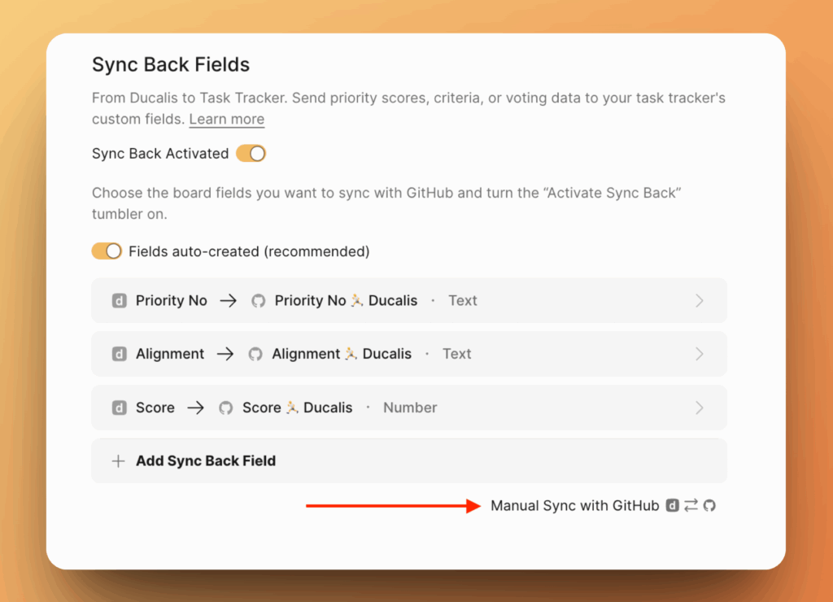The width and height of the screenshot is (833, 602).
Task: Click the Ducalis icon beside Priority No
Action: coord(120,301)
